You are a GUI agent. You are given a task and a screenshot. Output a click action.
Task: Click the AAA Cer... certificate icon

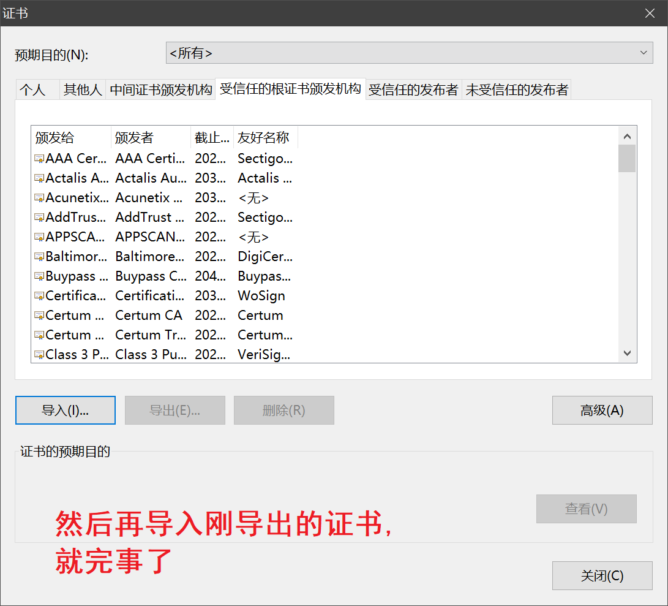(x=39, y=159)
